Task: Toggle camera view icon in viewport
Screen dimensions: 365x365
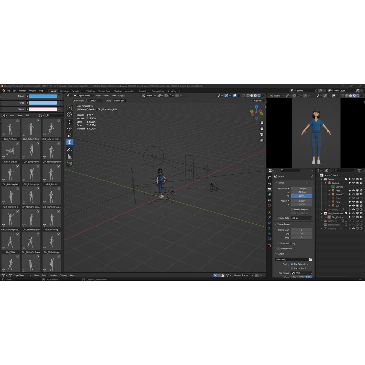Action: coord(262,134)
